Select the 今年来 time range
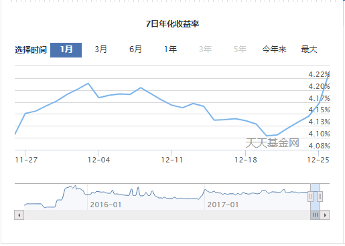345x246 pixels. pos(274,49)
